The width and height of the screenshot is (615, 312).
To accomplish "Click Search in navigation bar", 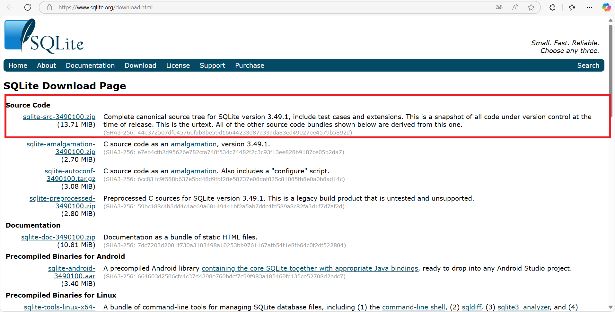I will 588,65.
